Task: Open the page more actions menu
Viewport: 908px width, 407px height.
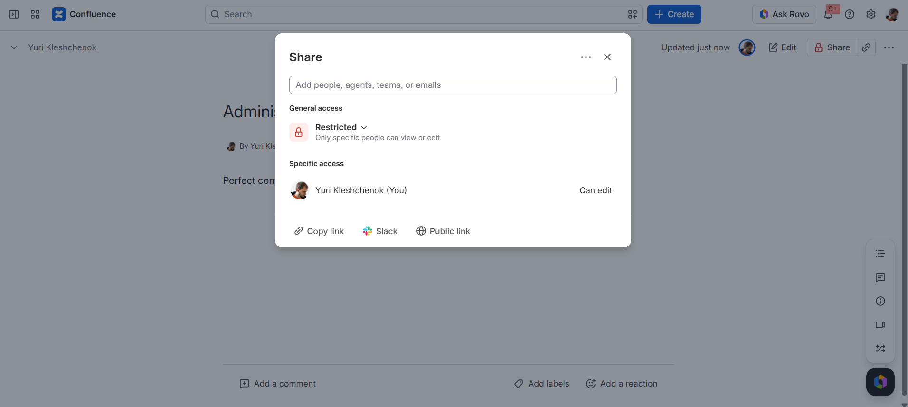Action: [889, 47]
